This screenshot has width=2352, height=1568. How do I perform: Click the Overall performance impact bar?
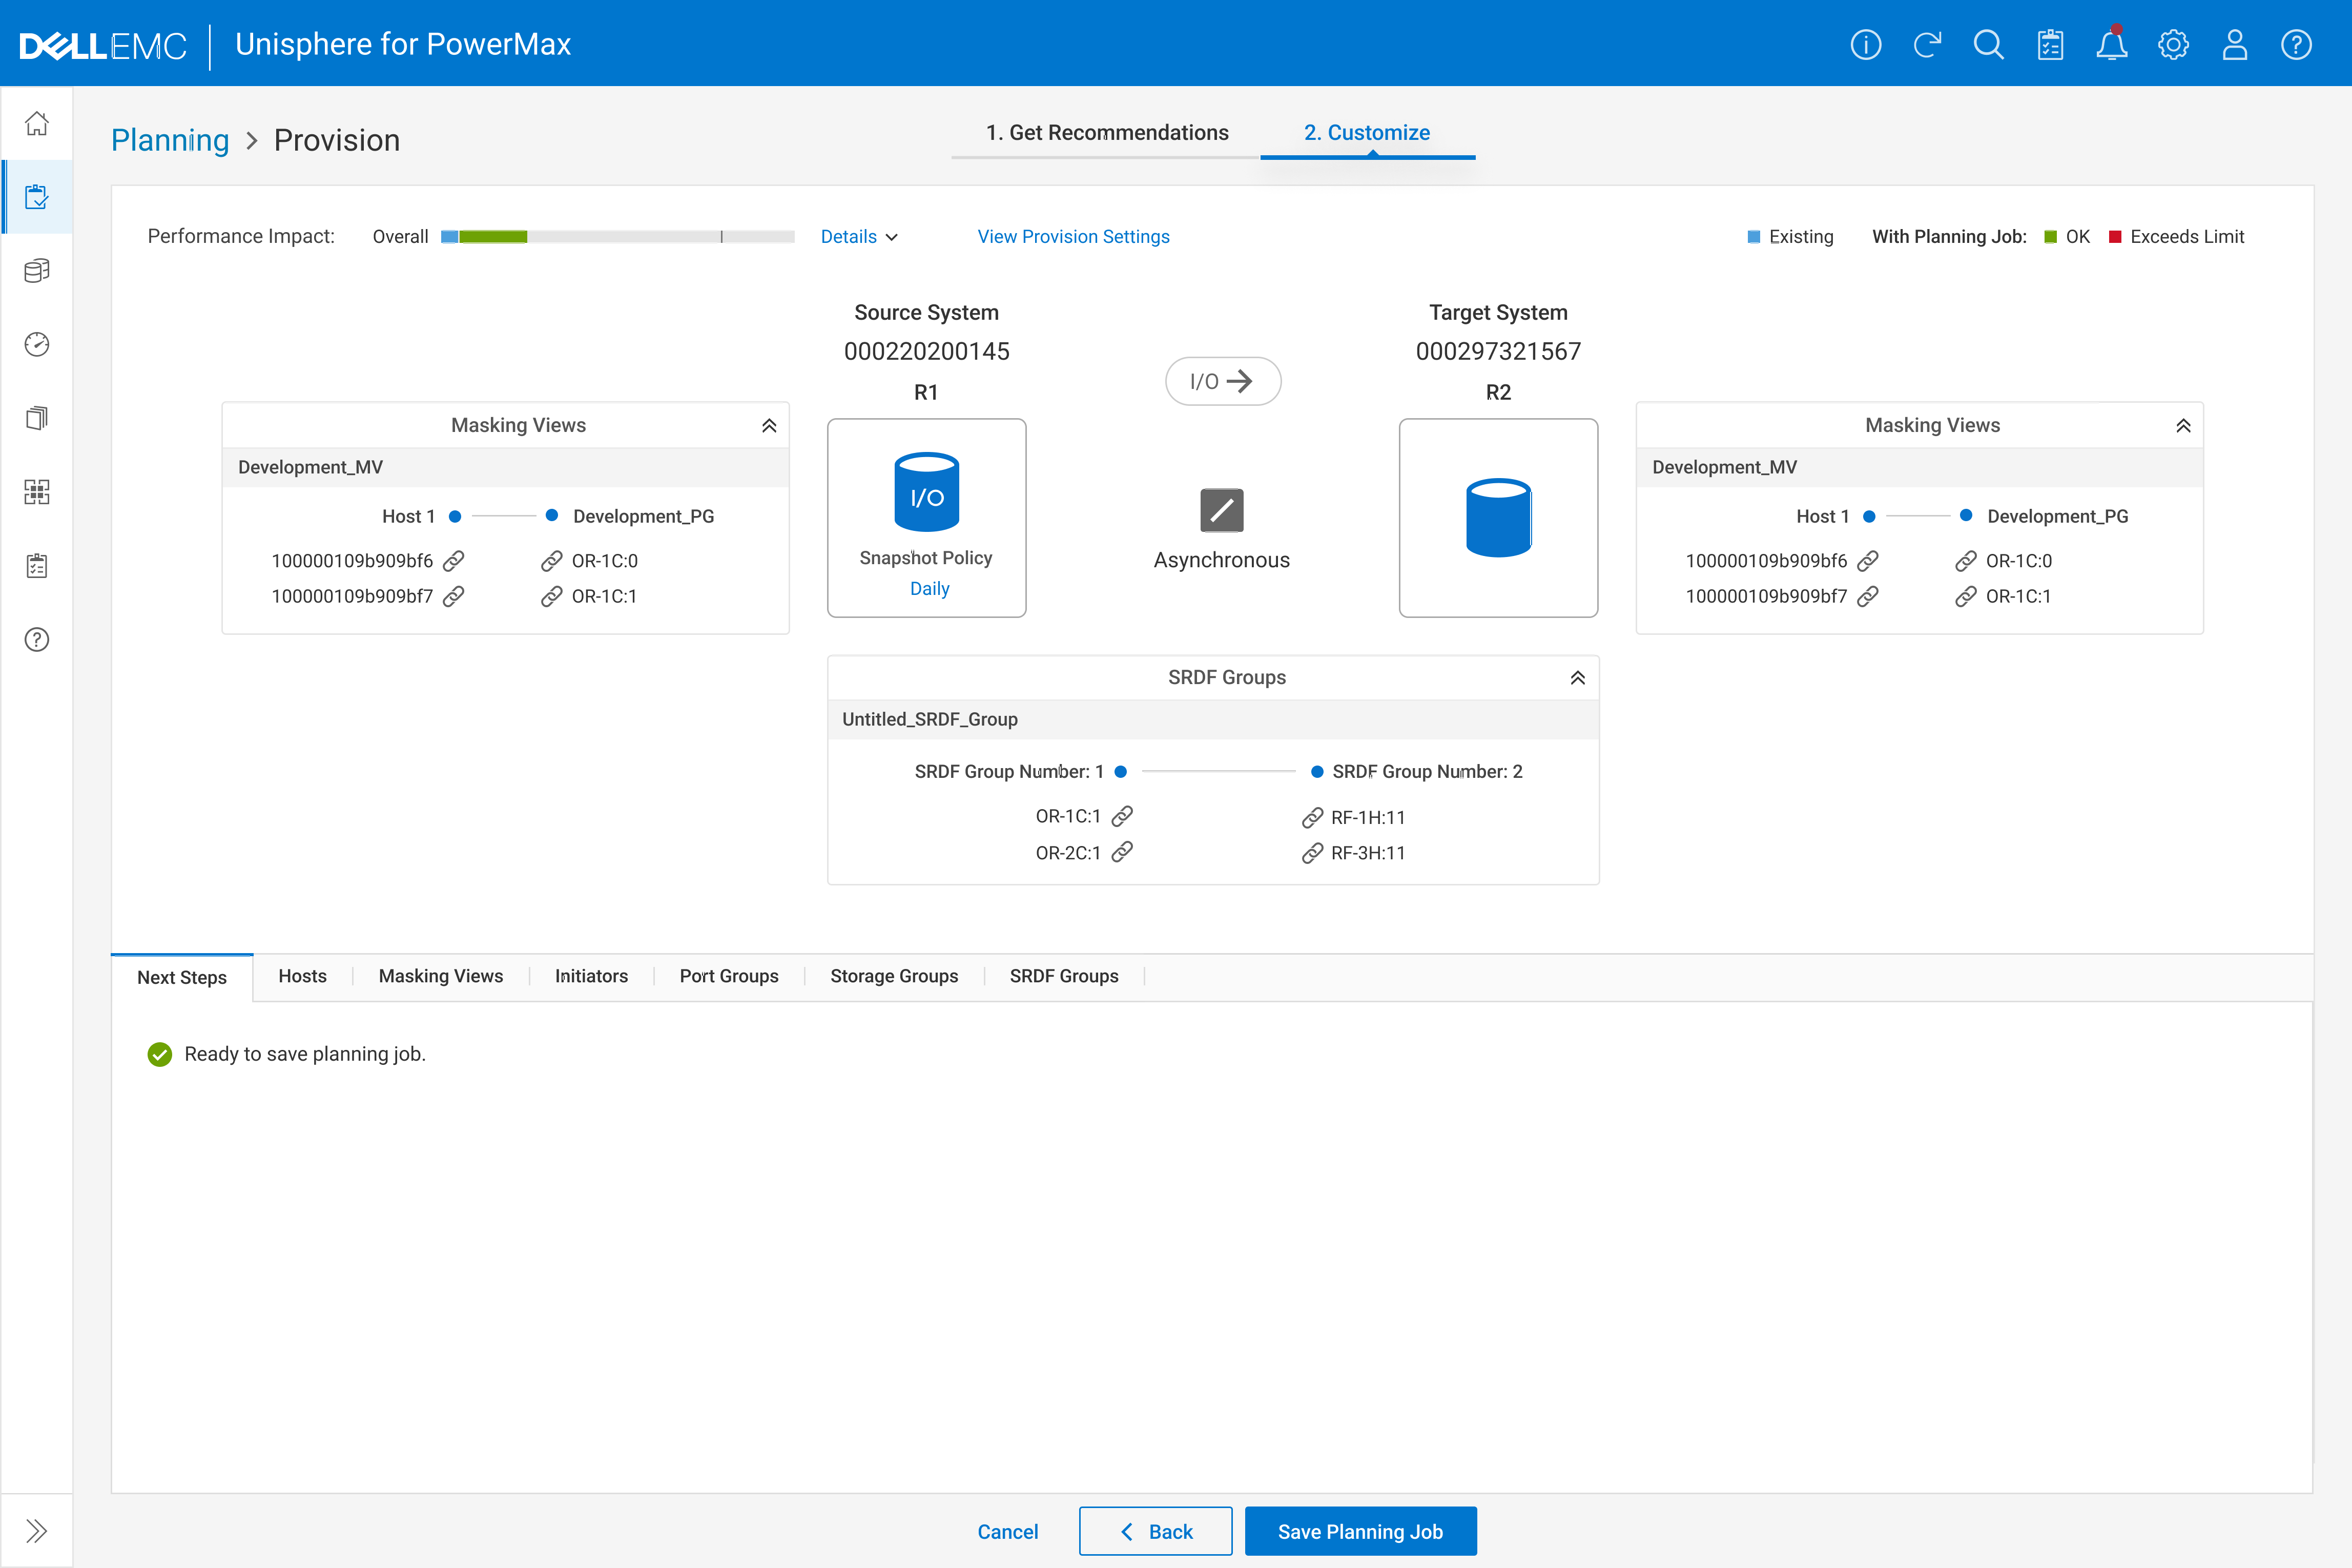617,237
